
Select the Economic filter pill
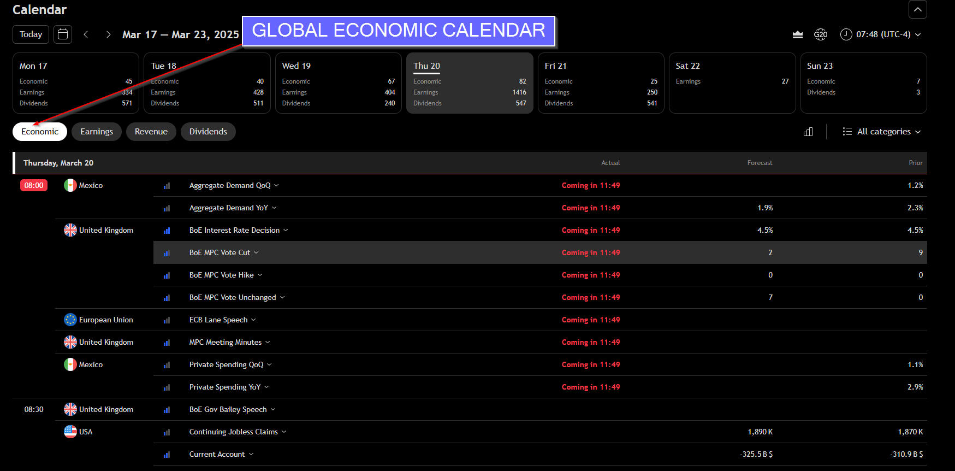[40, 132]
